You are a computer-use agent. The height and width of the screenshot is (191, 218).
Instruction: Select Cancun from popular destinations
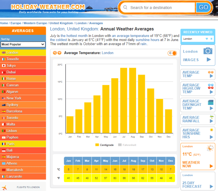coord(23,85)
